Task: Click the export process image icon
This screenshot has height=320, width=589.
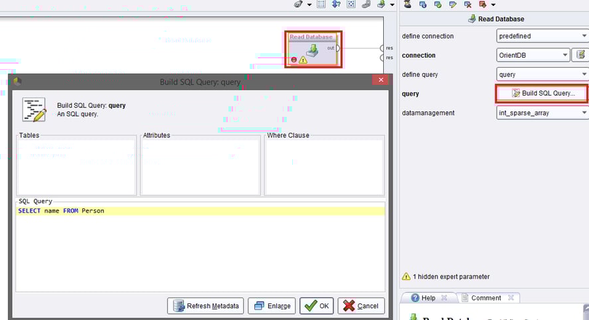Action: click(381, 4)
